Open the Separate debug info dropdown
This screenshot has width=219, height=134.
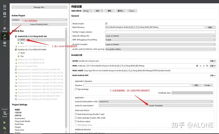click(160, 36)
